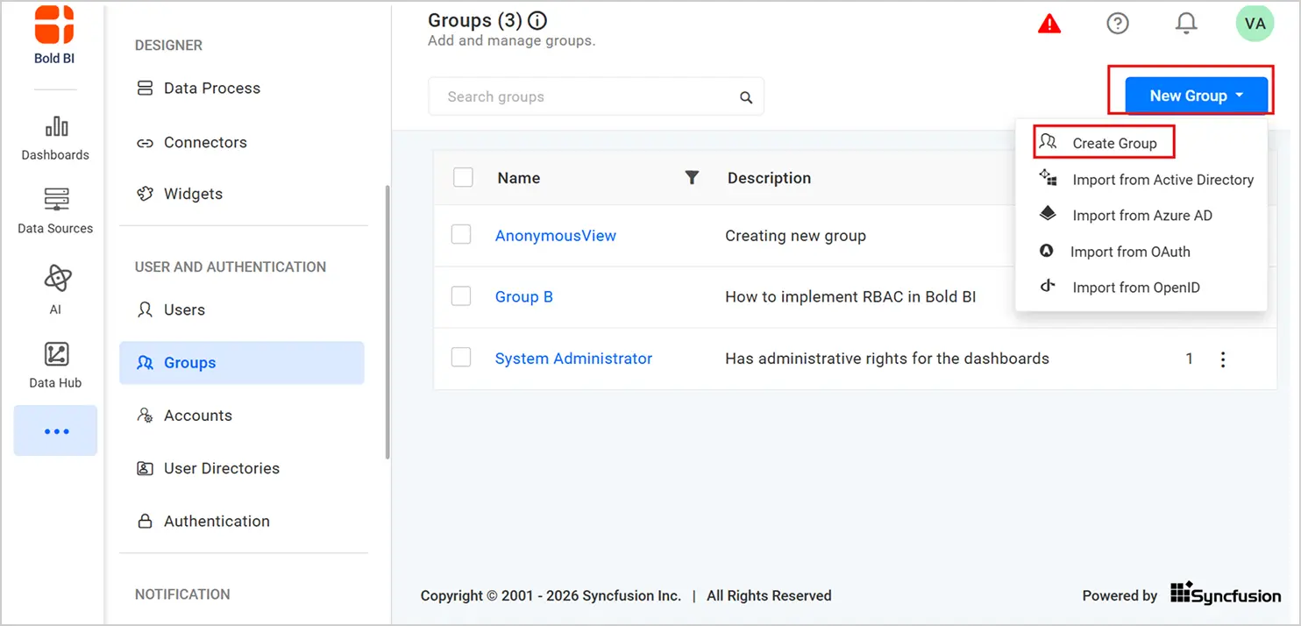Click the Bold BI logo

point(54,33)
